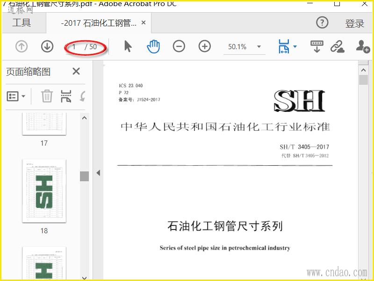Image resolution: width=374 pixels, height=281 pixels.
Task: Go to next page with down arrow
Action: pyautogui.click(x=47, y=46)
